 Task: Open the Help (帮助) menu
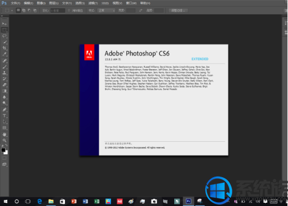145,3
